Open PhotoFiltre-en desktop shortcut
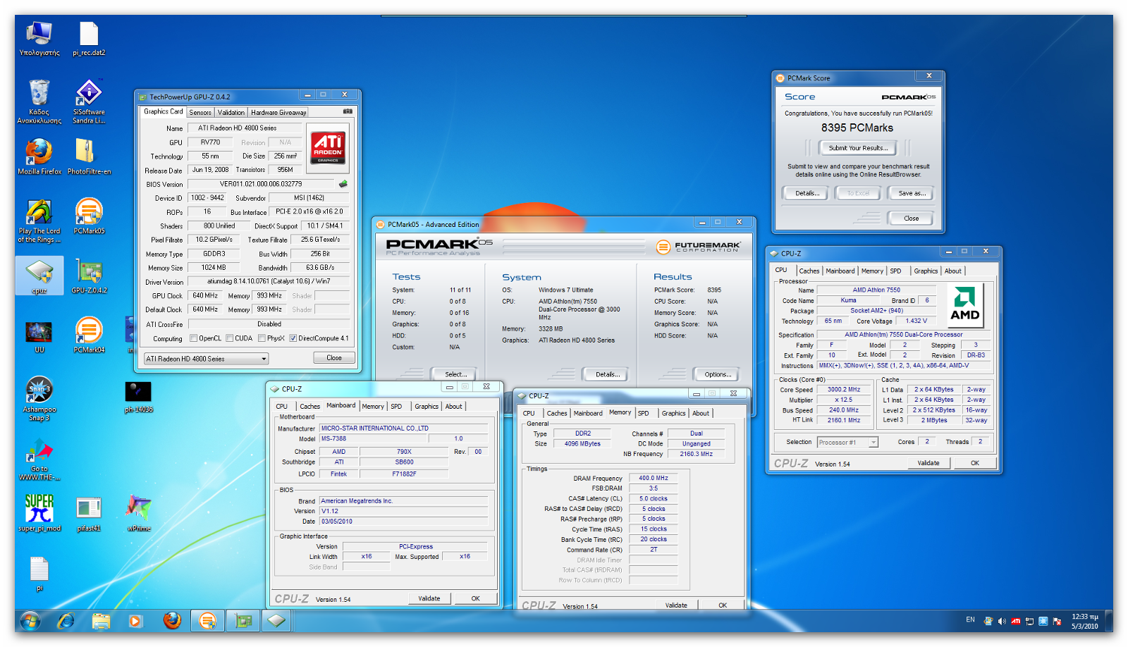1128x647 pixels. (89, 156)
